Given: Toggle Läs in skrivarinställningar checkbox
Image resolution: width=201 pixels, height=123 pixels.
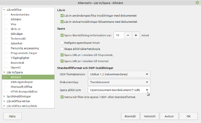Looking at the screenshot, I should pos(62,22).
